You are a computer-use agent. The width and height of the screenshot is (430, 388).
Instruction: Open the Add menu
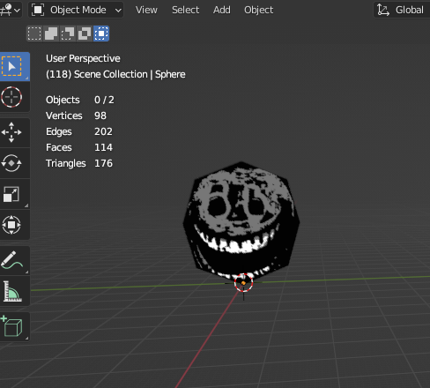222,10
